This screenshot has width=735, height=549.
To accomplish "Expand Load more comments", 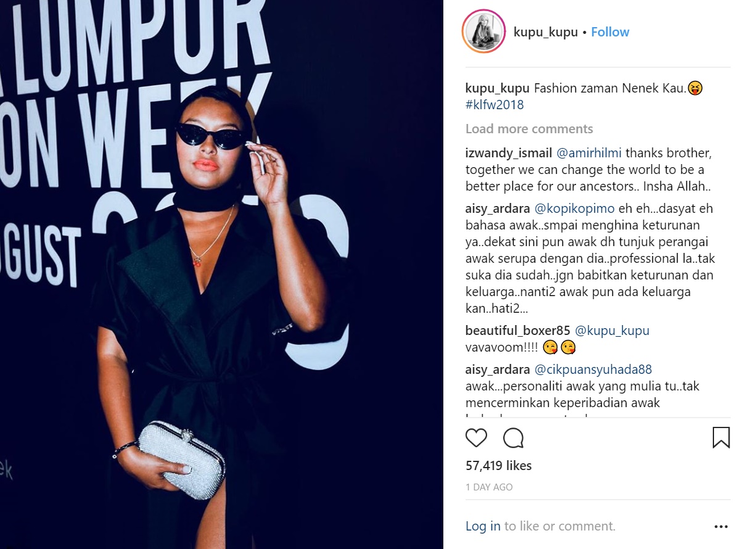I will tap(529, 128).
